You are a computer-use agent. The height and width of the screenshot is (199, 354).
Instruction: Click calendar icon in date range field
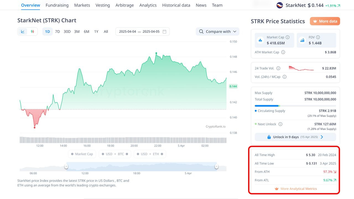point(165,32)
